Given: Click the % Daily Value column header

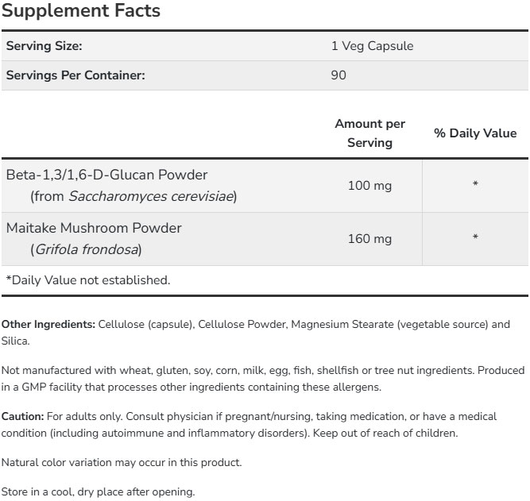Looking at the screenshot, I should (475, 133).
